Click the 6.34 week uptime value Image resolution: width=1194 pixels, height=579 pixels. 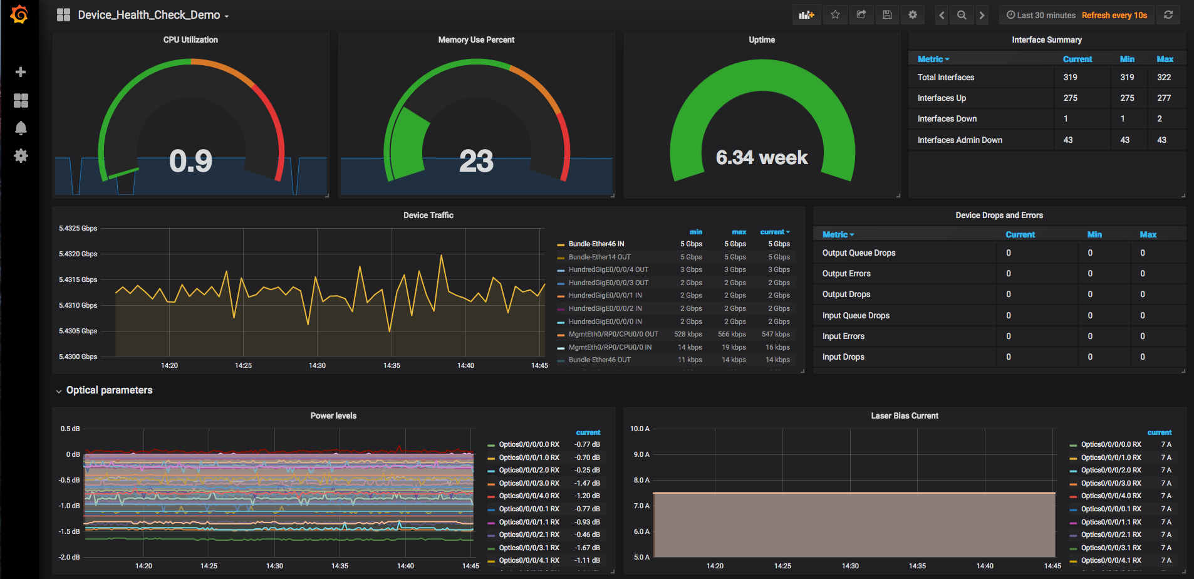coord(762,157)
